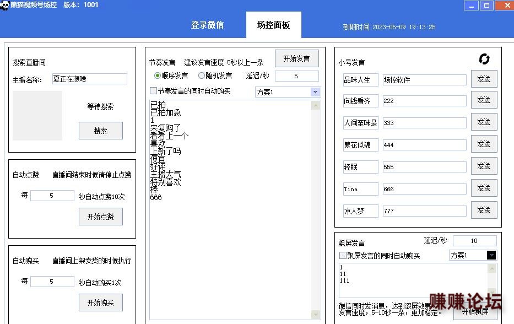514x324 pixels.
Task: Click 发送 button for 凉人梦 row
Action: [484, 209]
